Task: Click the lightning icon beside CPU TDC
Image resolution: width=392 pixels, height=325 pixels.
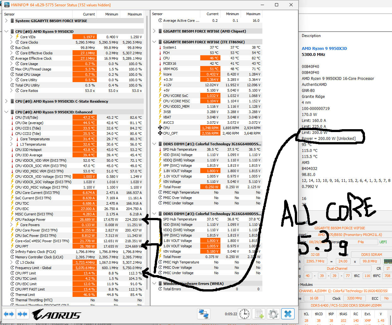Action: tap(12, 203)
